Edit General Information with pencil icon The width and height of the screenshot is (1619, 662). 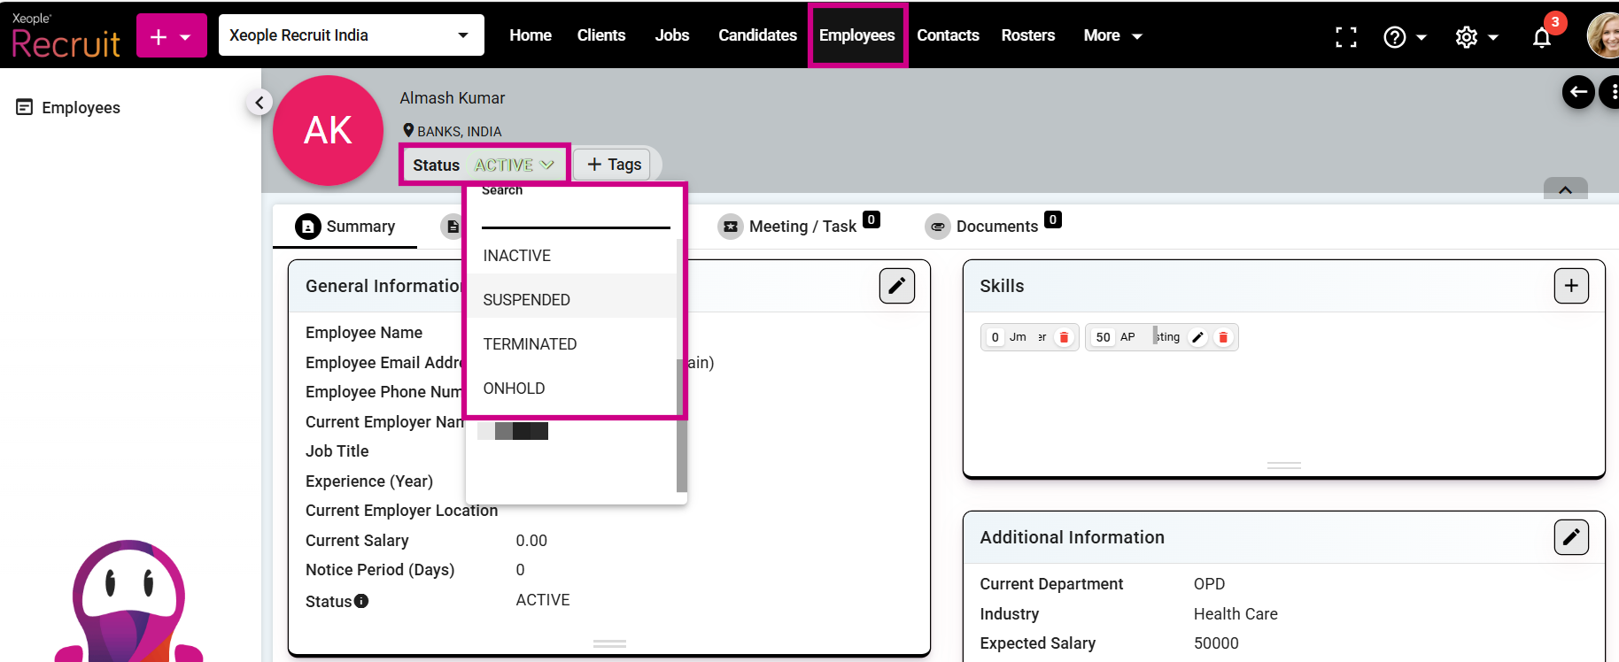pyautogui.click(x=896, y=286)
